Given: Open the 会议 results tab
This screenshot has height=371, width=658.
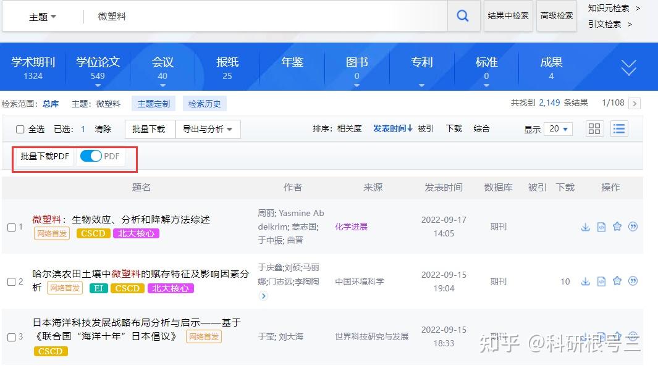Looking at the screenshot, I should [x=162, y=62].
